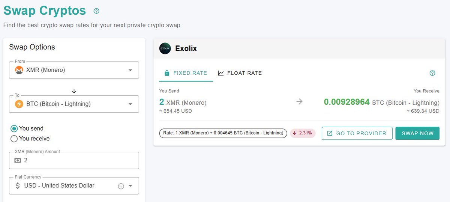Click the swap direction arrow between From and To
This screenshot has width=450, height=202.
tap(74, 91)
